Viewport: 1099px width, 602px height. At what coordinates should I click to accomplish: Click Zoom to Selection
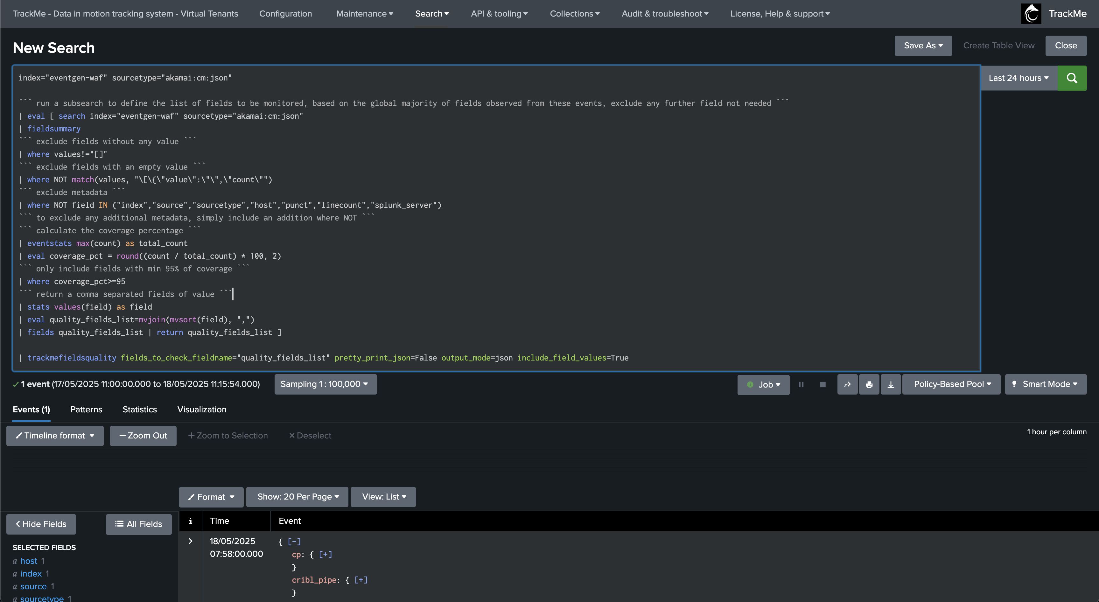click(228, 436)
